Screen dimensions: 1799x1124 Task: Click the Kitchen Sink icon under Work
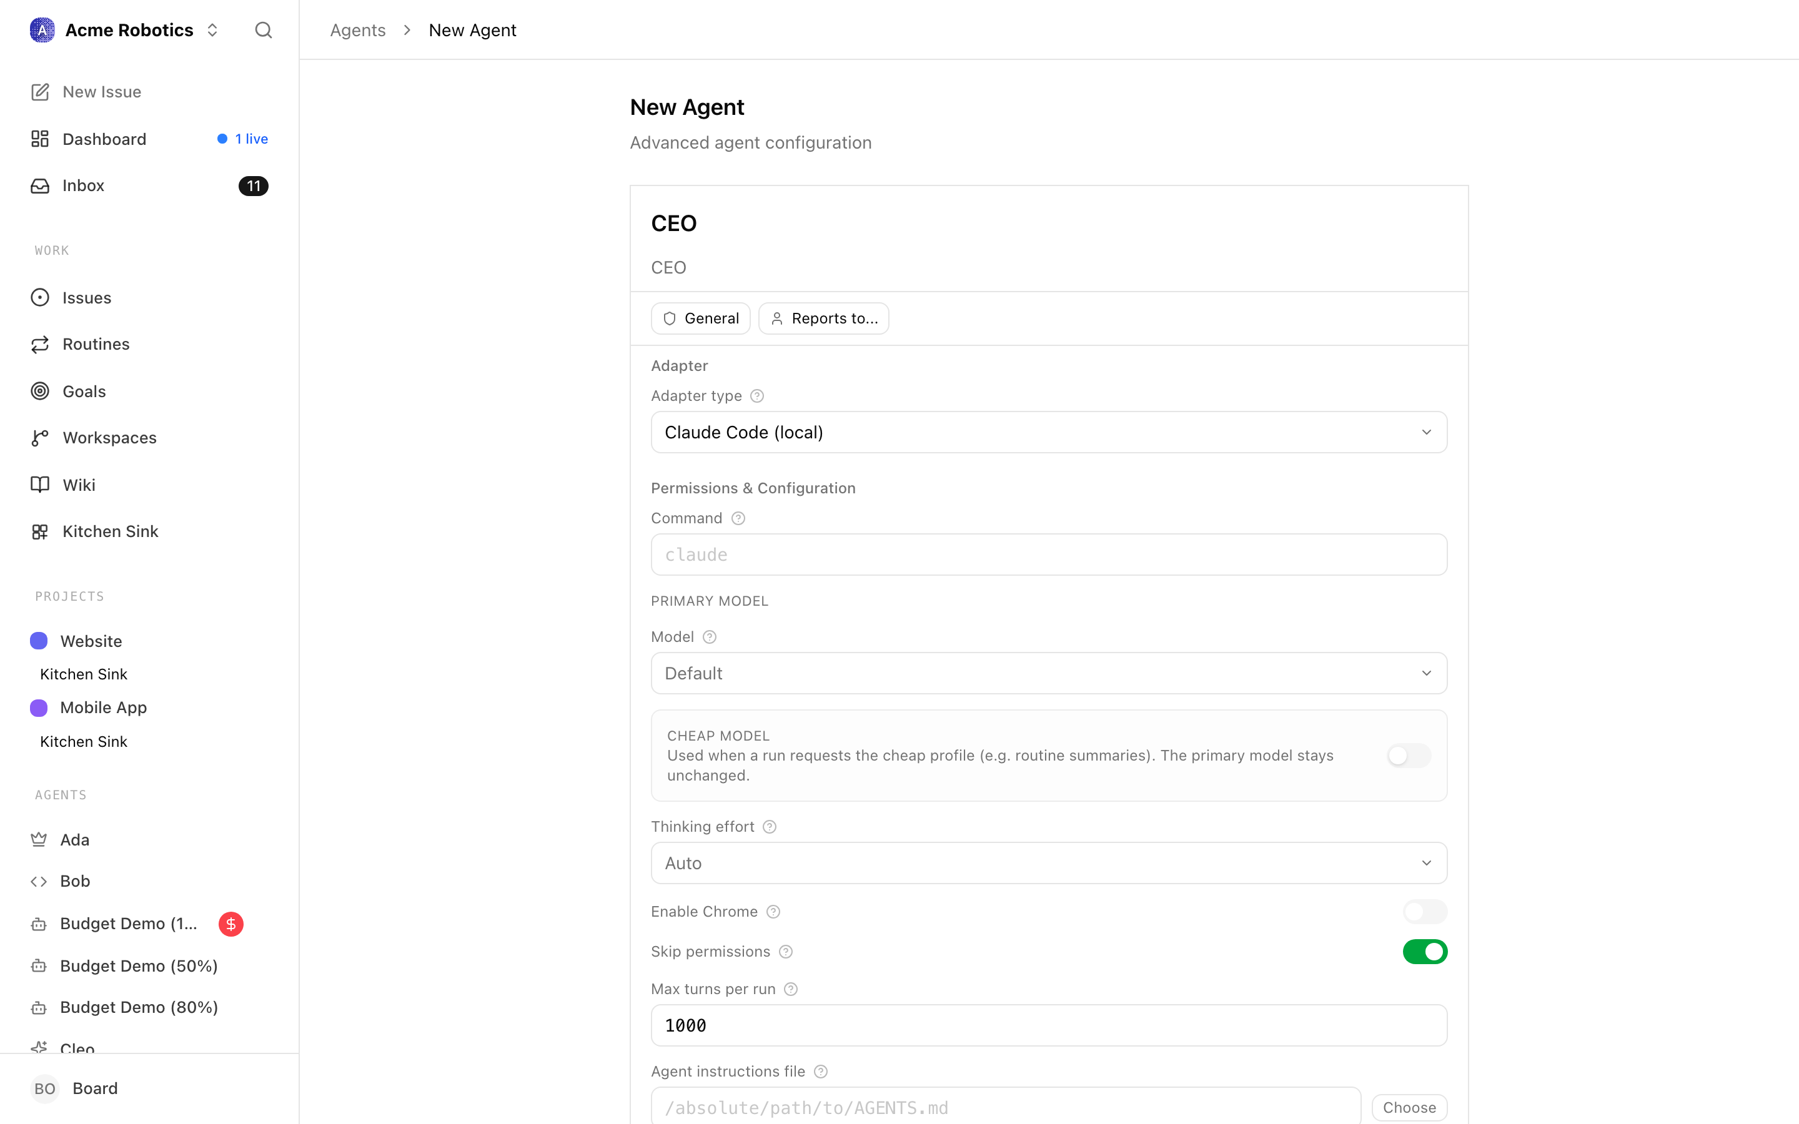[x=40, y=531]
